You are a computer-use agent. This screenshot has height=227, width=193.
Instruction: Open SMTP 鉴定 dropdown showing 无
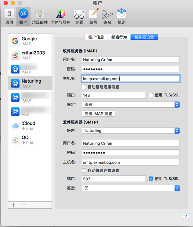(131, 188)
